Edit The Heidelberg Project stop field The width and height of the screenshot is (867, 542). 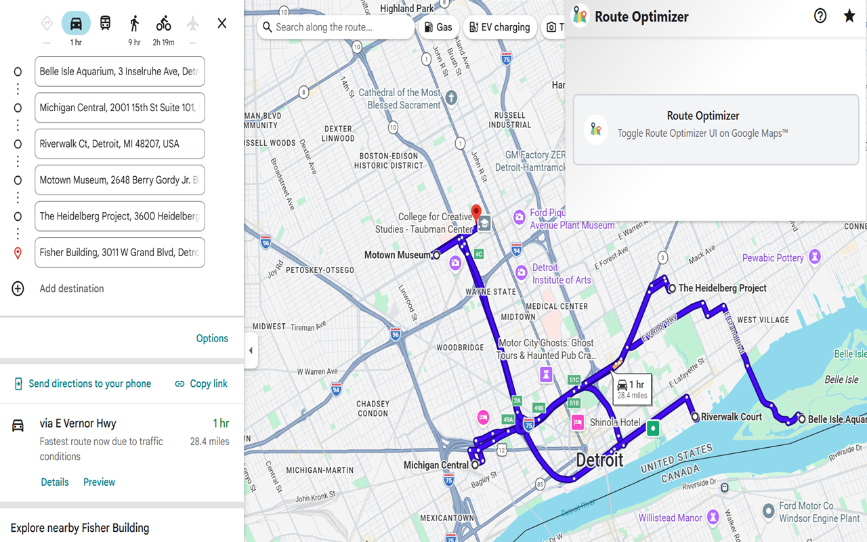pyautogui.click(x=120, y=216)
